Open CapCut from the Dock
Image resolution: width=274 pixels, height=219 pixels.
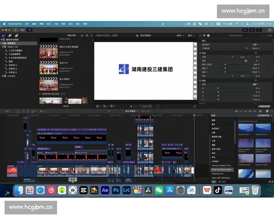(x=84, y=190)
